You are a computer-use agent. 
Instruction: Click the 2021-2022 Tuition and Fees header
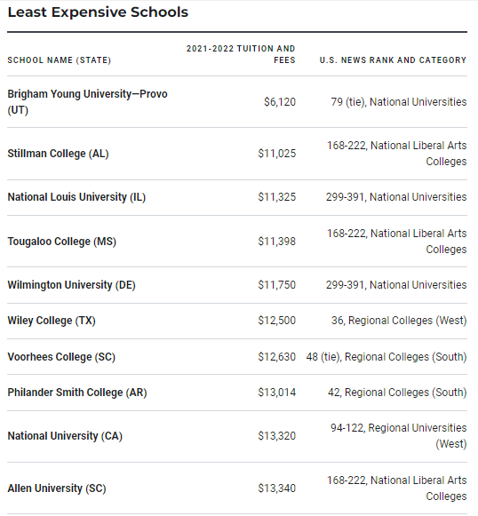pyautogui.click(x=241, y=54)
